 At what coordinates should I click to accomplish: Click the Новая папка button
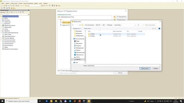tap(87, 29)
